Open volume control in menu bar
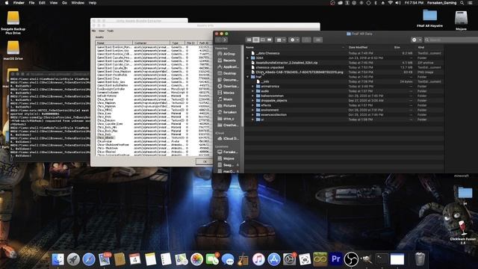Image resolution: width=478 pixels, height=269 pixels. coord(398,3)
